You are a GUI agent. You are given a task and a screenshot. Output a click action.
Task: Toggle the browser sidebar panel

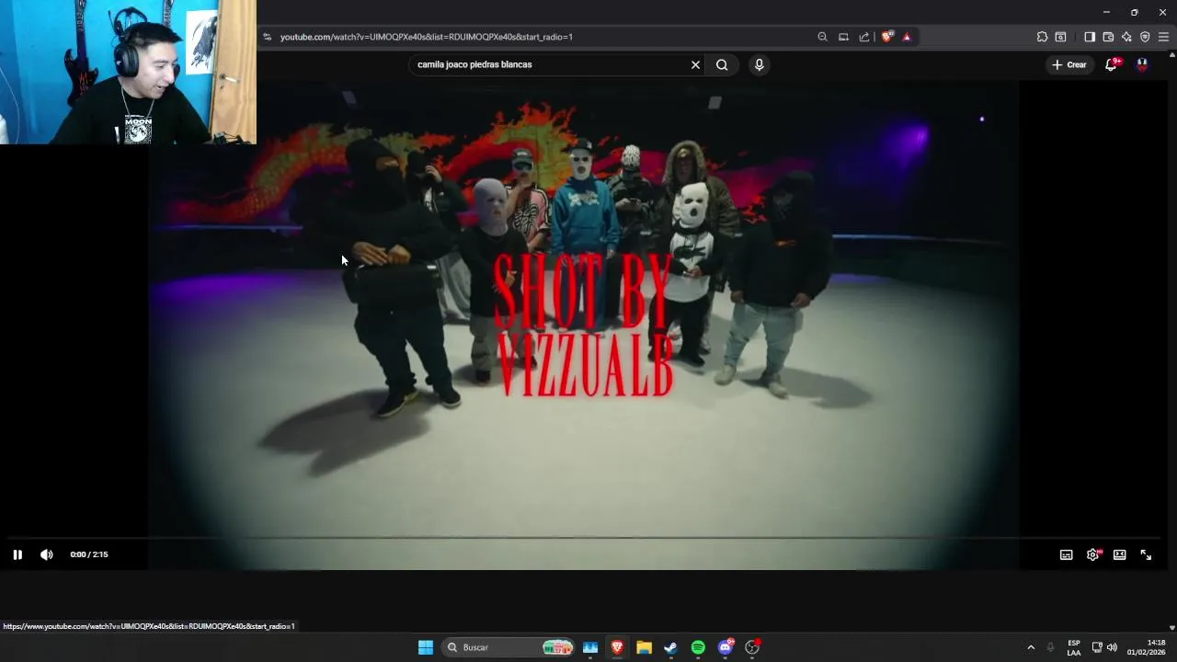click(x=1090, y=37)
